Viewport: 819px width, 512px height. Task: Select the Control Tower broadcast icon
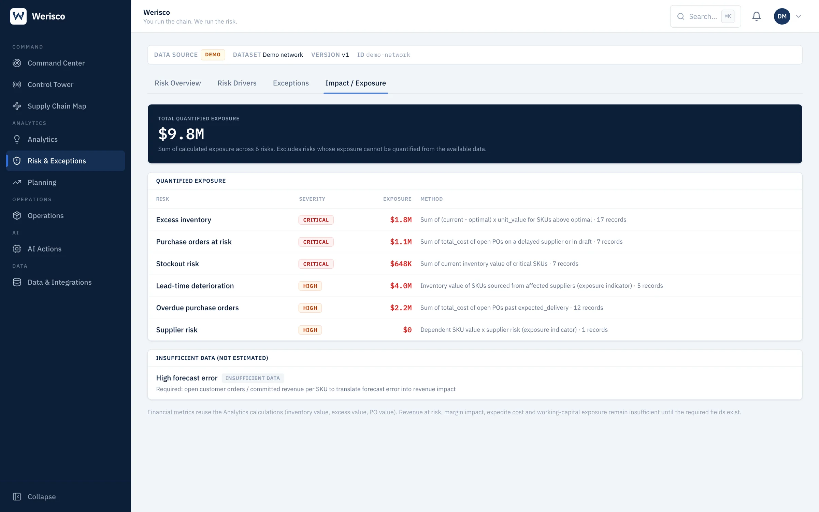17,85
